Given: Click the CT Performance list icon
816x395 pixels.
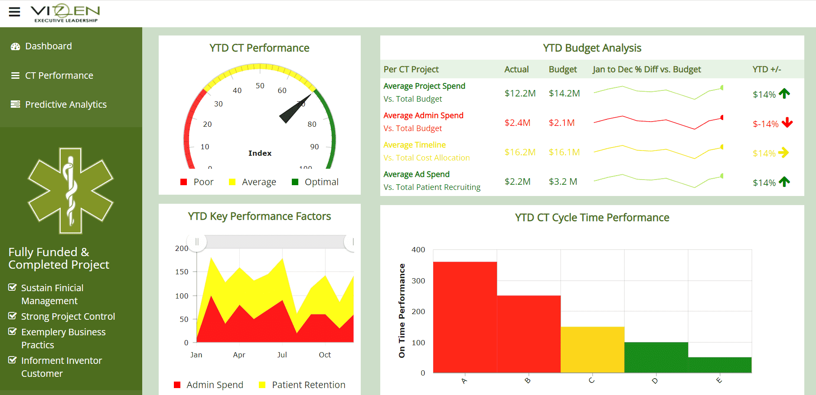Looking at the screenshot, I should (15, 76).
